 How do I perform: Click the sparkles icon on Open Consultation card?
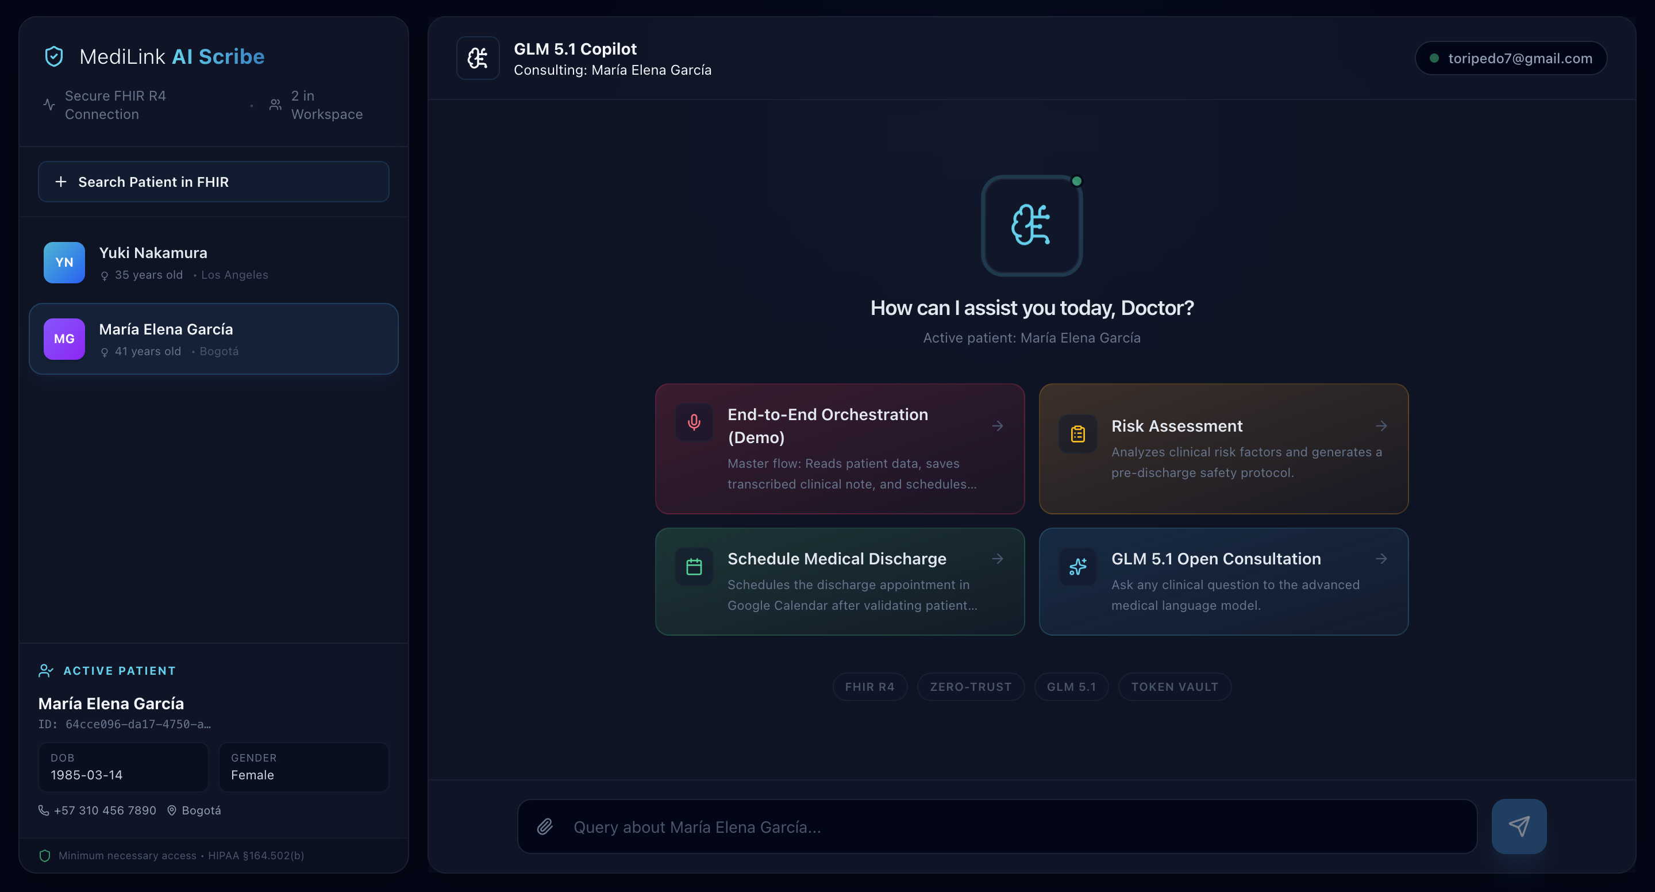pyautogui.click(x=1077, y=567)
